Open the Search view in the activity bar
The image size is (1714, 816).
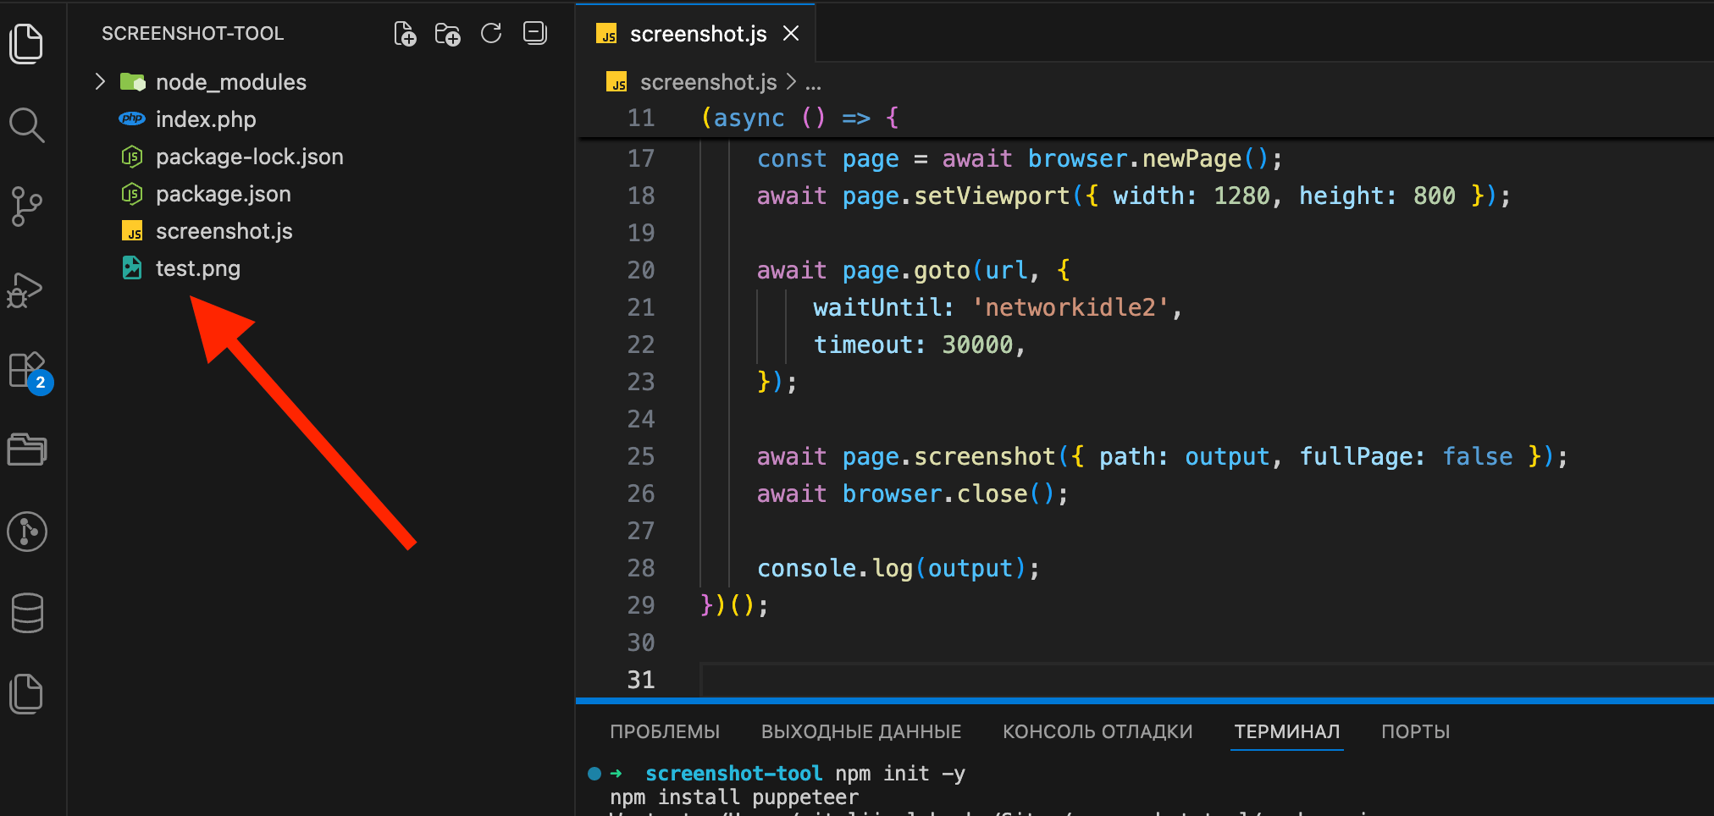(27, 124)
